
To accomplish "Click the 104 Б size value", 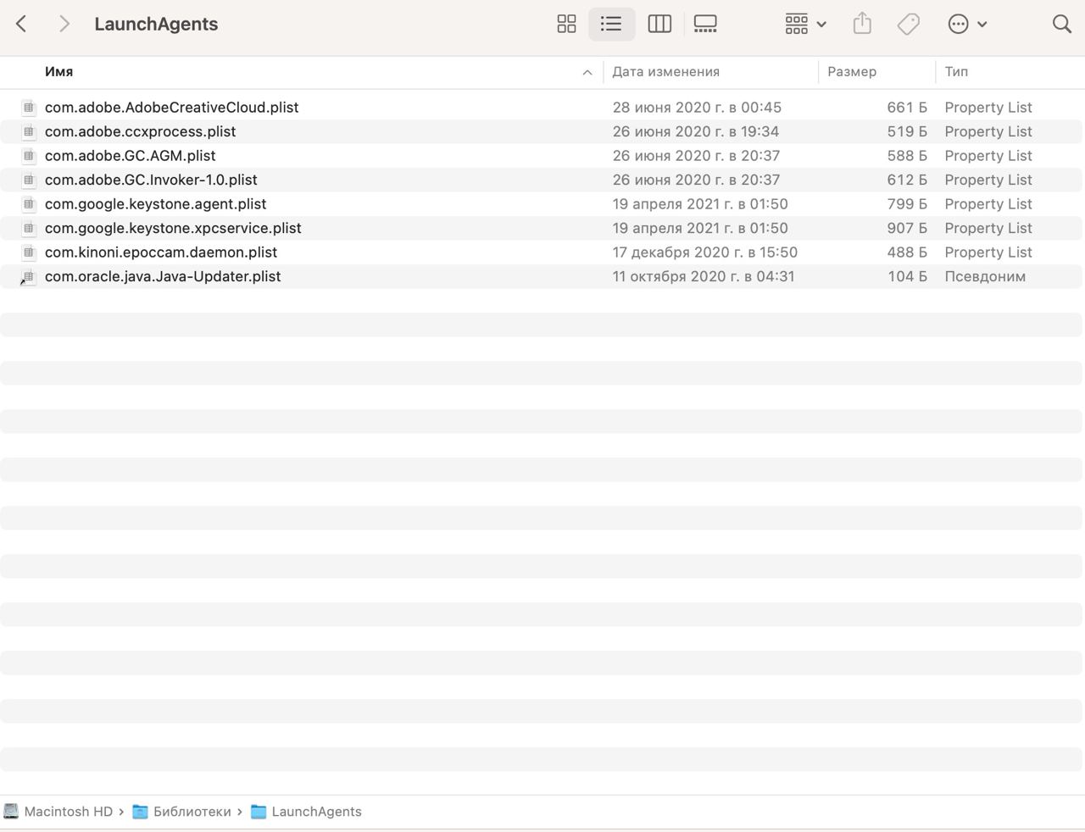I will point(907,276).
